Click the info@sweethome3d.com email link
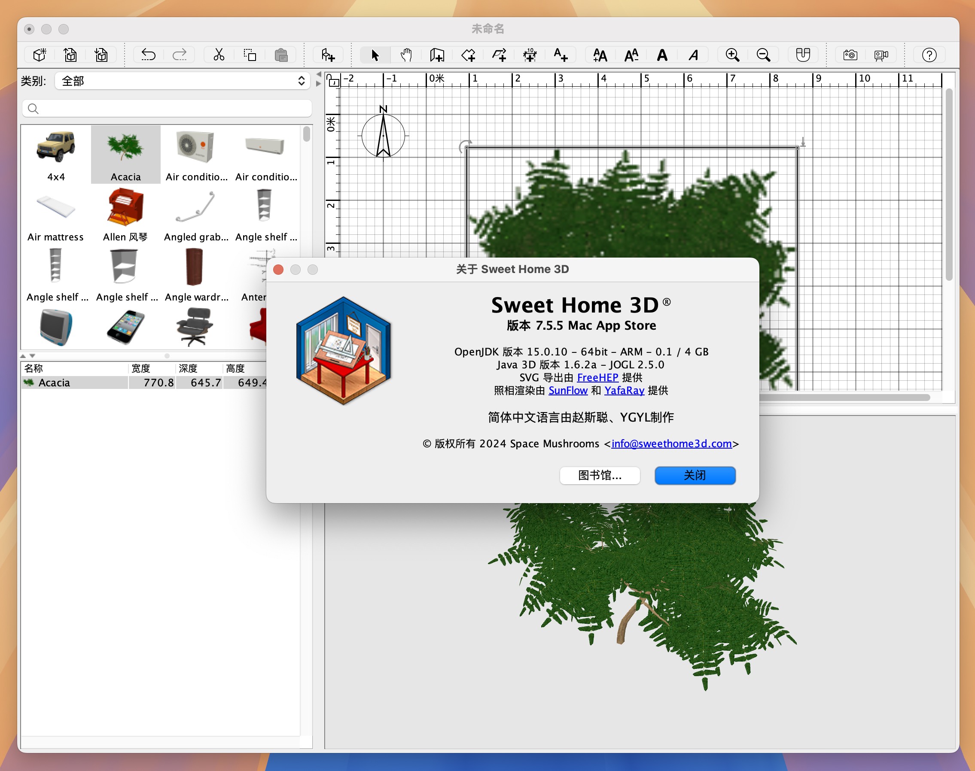 pyautogui.click(x=671, y=444)
